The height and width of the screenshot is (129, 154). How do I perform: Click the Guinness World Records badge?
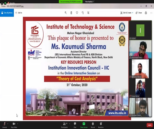122,27
